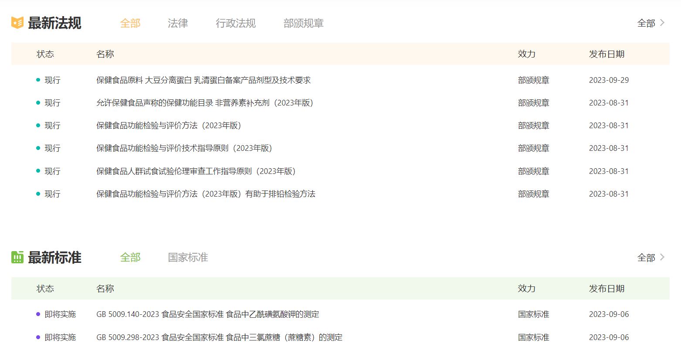
Task: Open 全部 link for 最新法规 section
Action: point(646,23)
